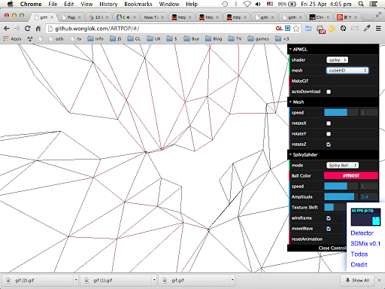Reload the page with the refresh icon

[28, 29]
